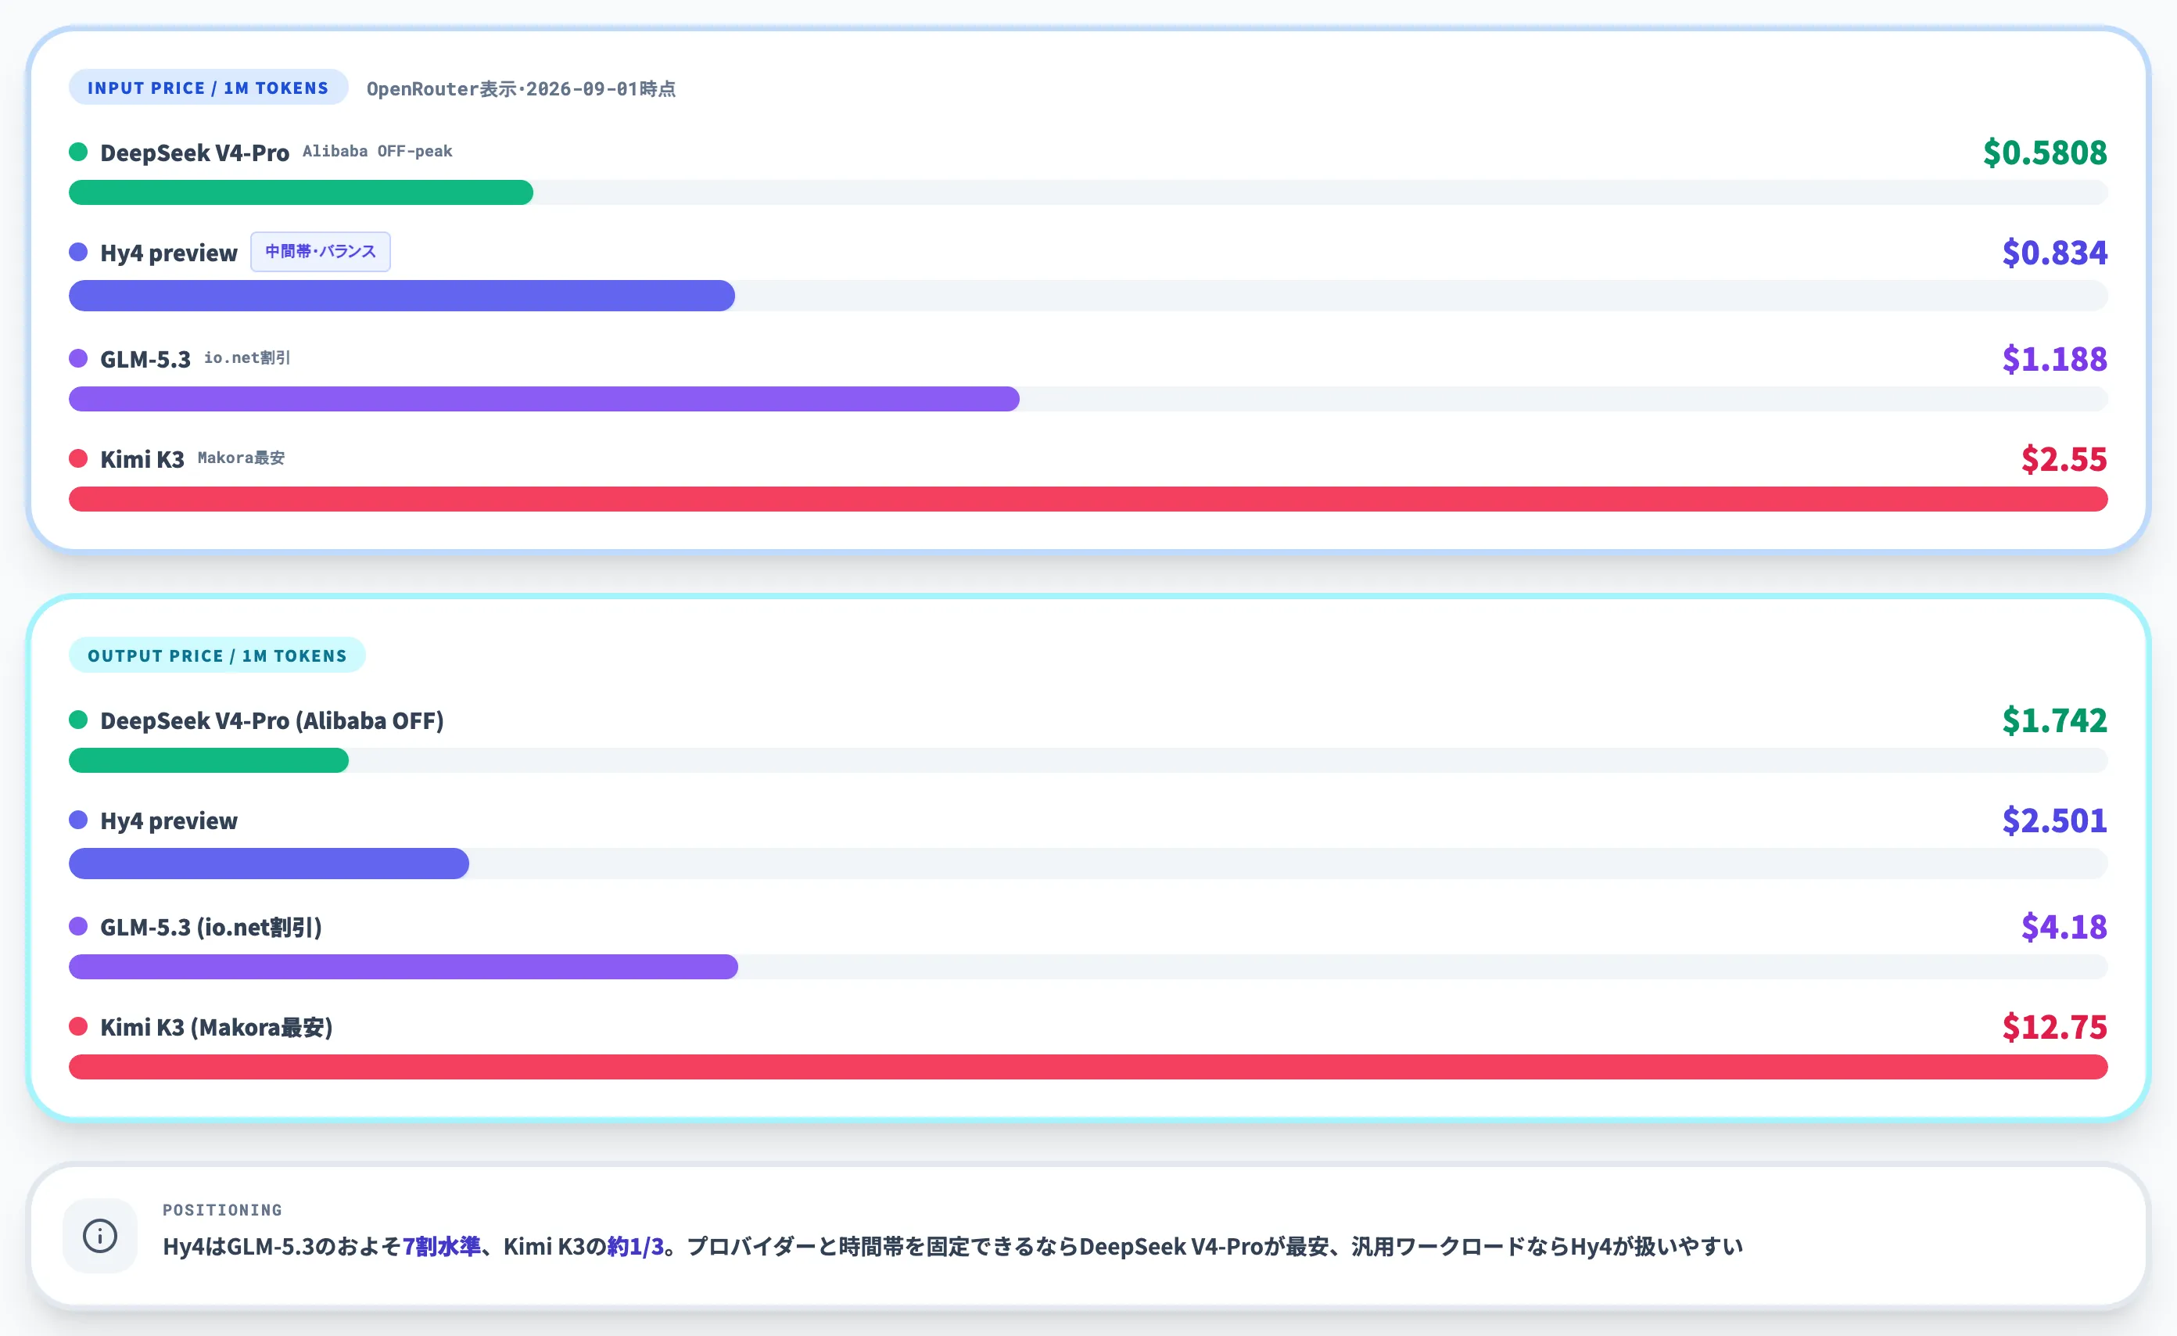Click the io.net割引 note in input card
This screenshot has width=2177, height=1336.
pos(247,358)
